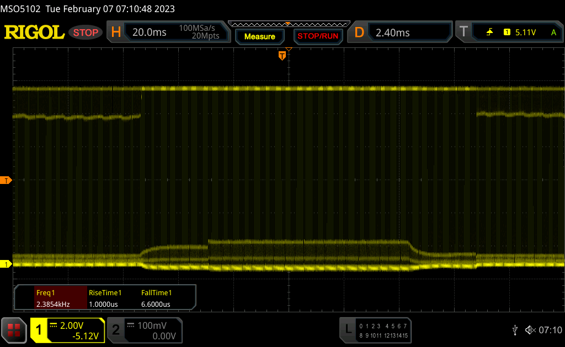
Task: Click the muted speaker icon
Action: point(530,330)
